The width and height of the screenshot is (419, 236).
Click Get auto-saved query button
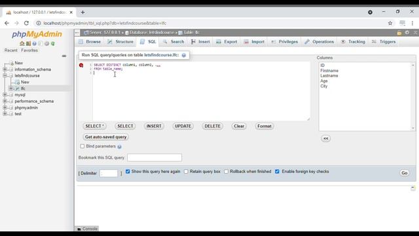106,137
